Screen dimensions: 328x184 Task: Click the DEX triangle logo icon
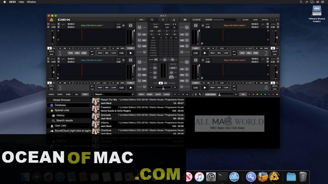[x=51, y=20]
